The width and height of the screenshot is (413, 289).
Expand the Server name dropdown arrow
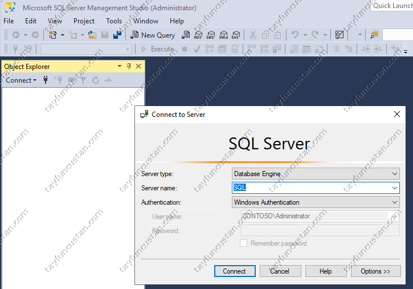(395, 188)
